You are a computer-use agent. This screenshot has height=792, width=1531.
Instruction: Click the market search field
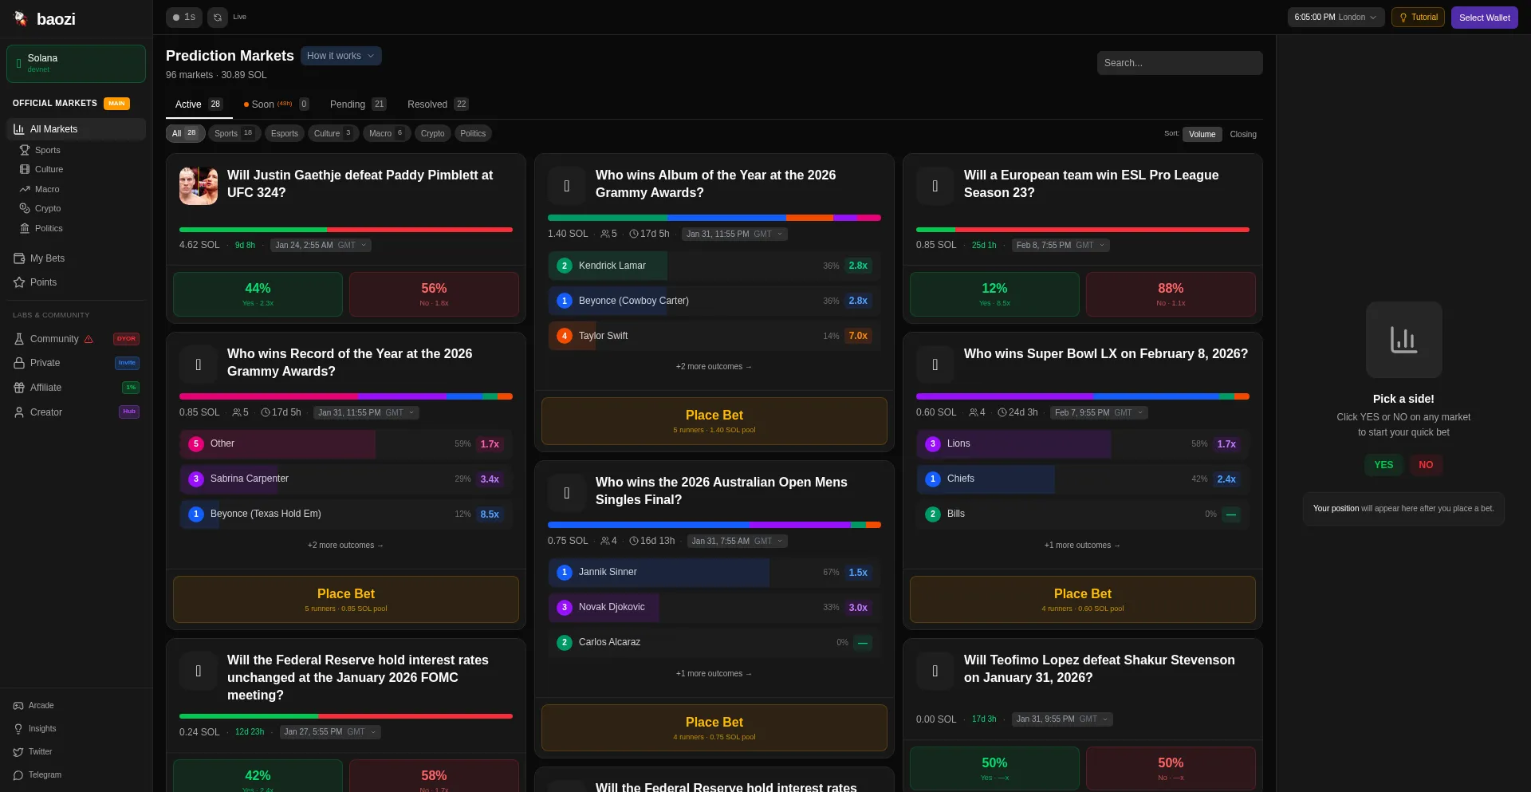coord(1179,63)
